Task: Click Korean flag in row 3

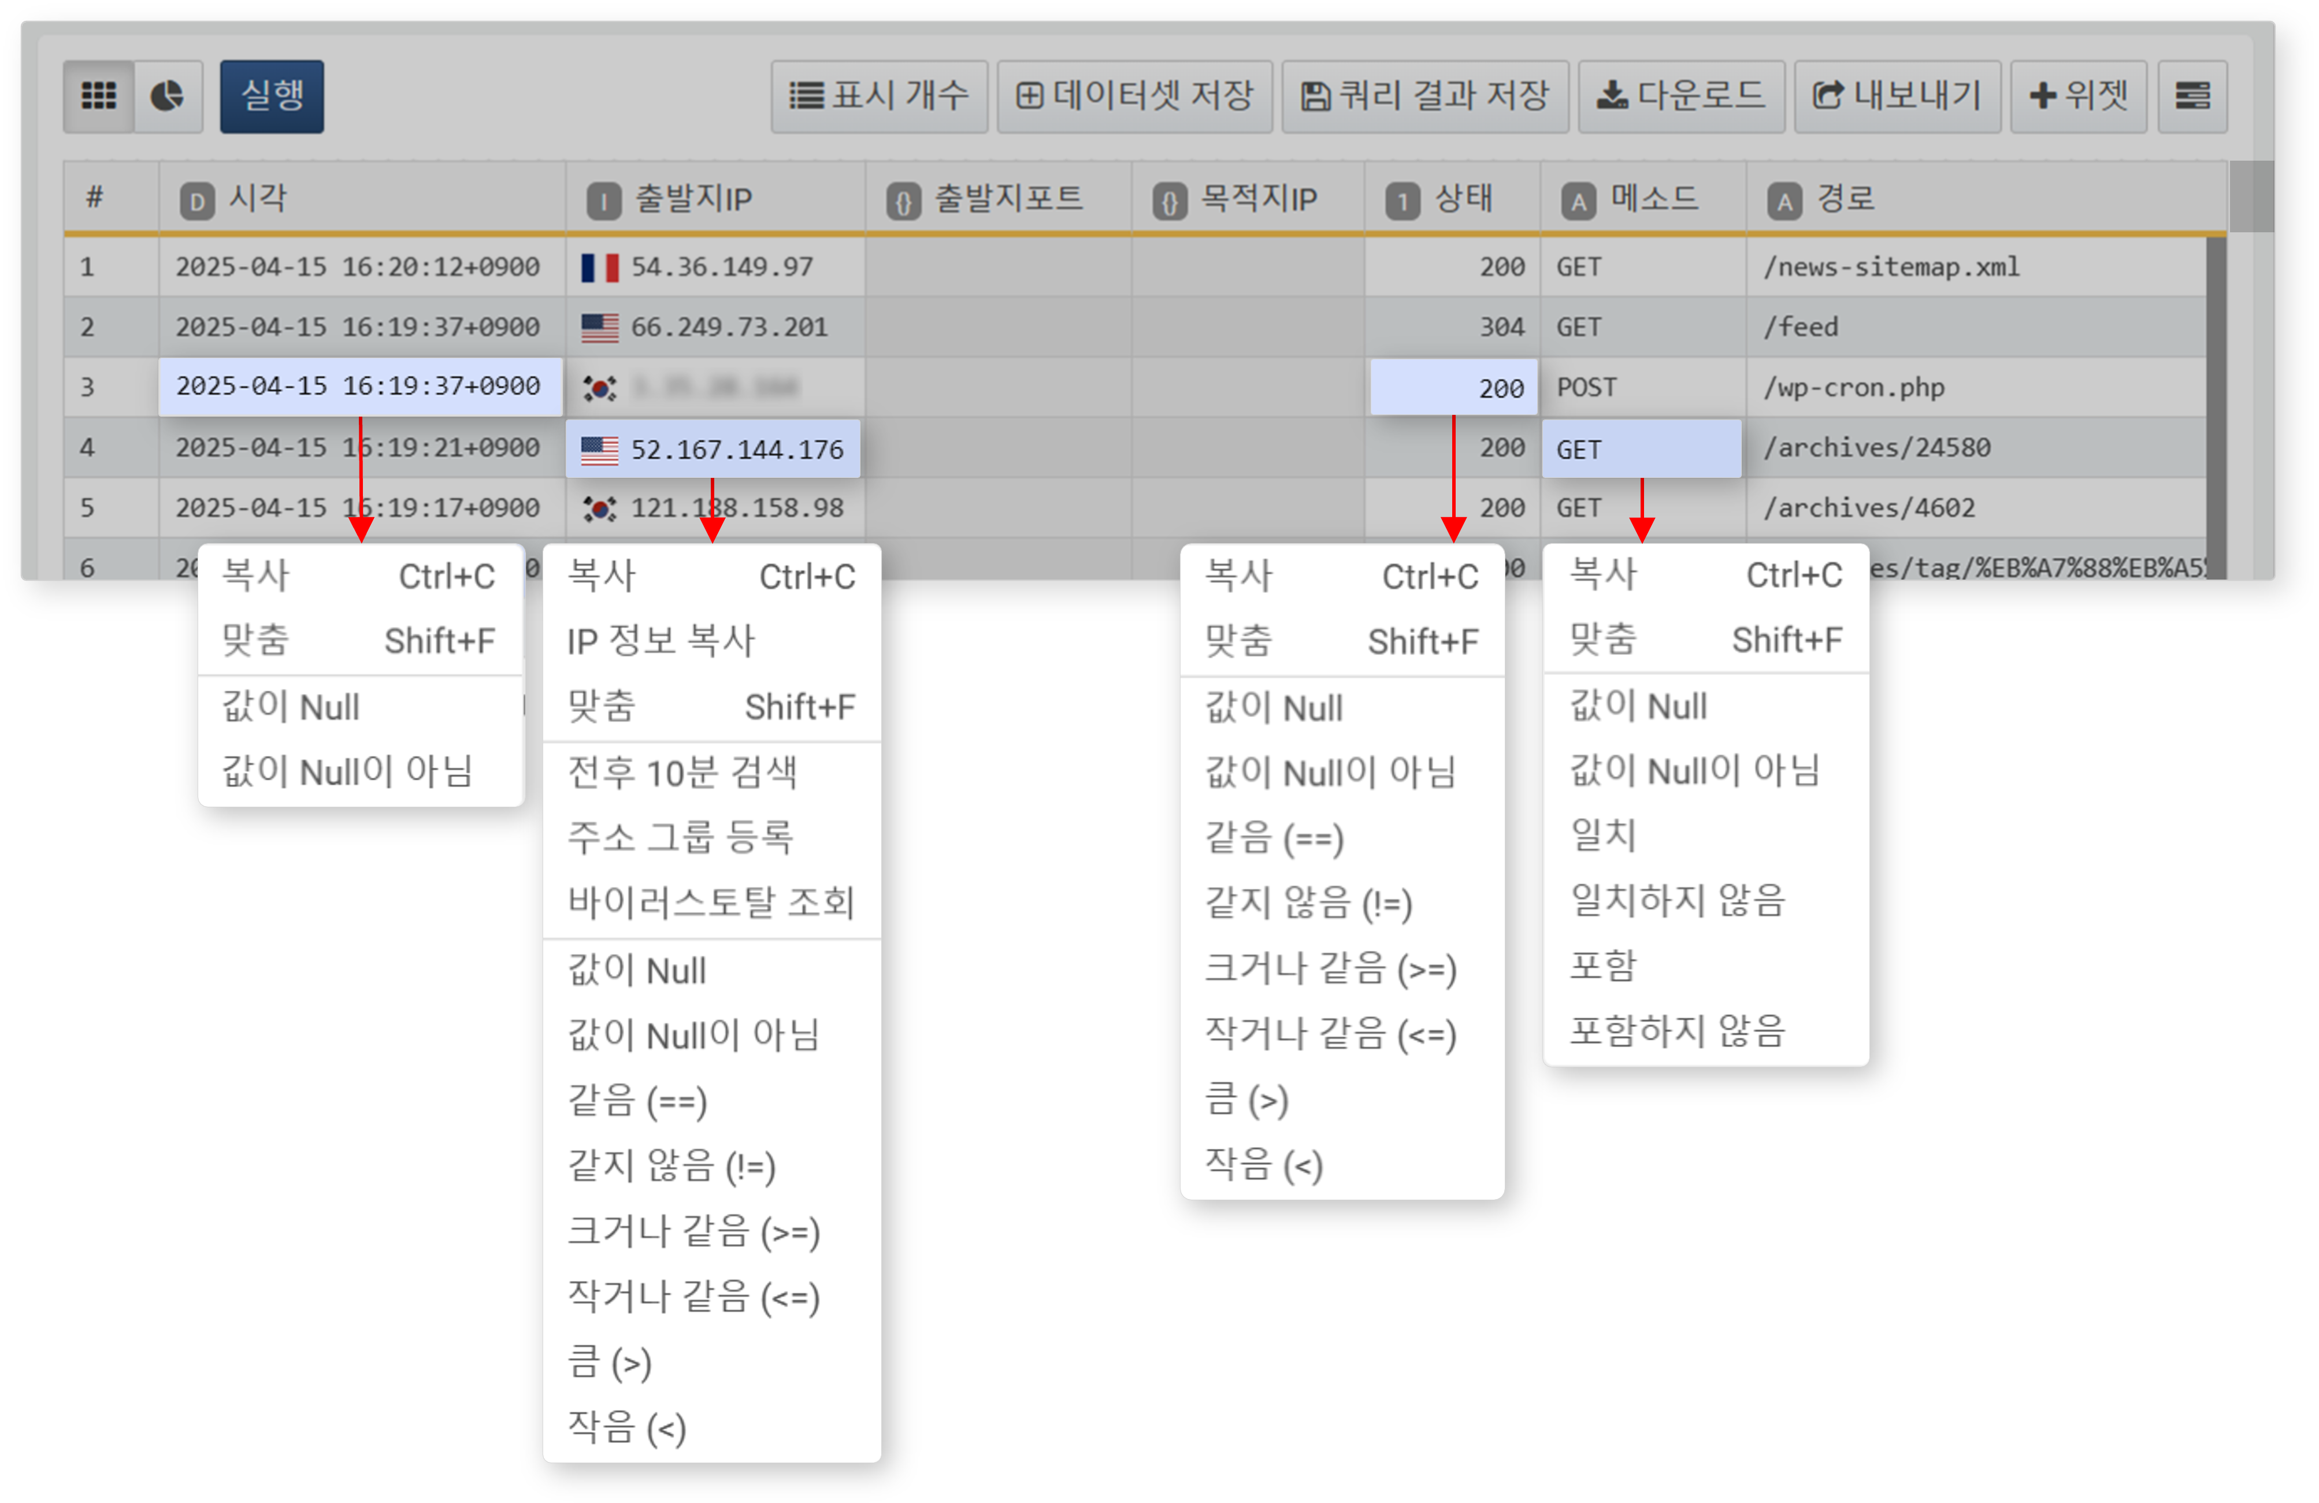Action: [599, 388]
